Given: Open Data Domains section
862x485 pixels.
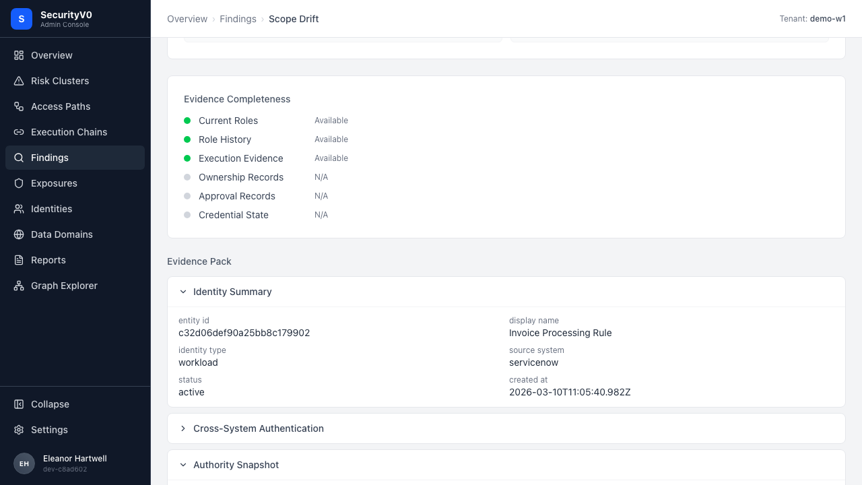Looking at the screenshot, I should 75,234.
